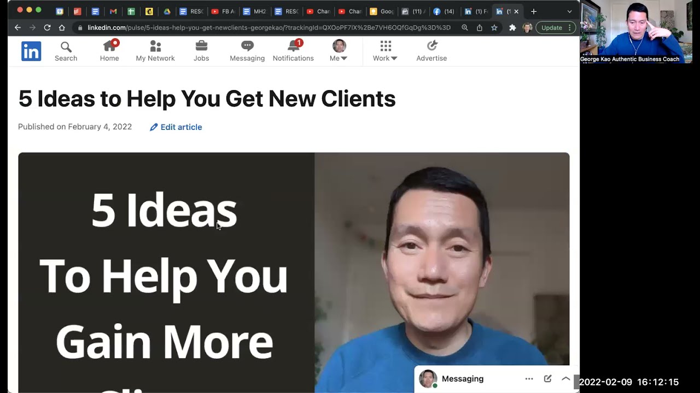The width and height of the screenshot is (700, 393).
Task: Reload the current page
Action: (47, 27)
